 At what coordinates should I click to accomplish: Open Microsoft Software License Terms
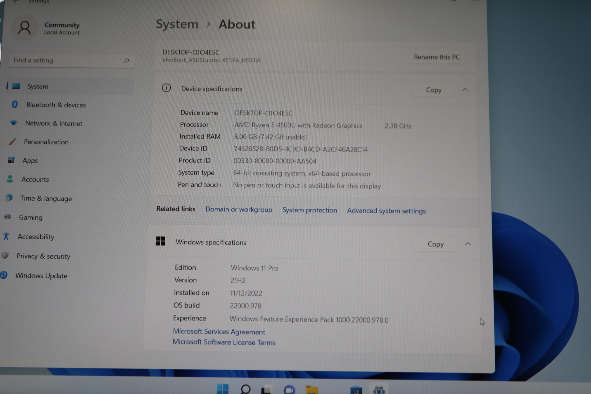224,342
